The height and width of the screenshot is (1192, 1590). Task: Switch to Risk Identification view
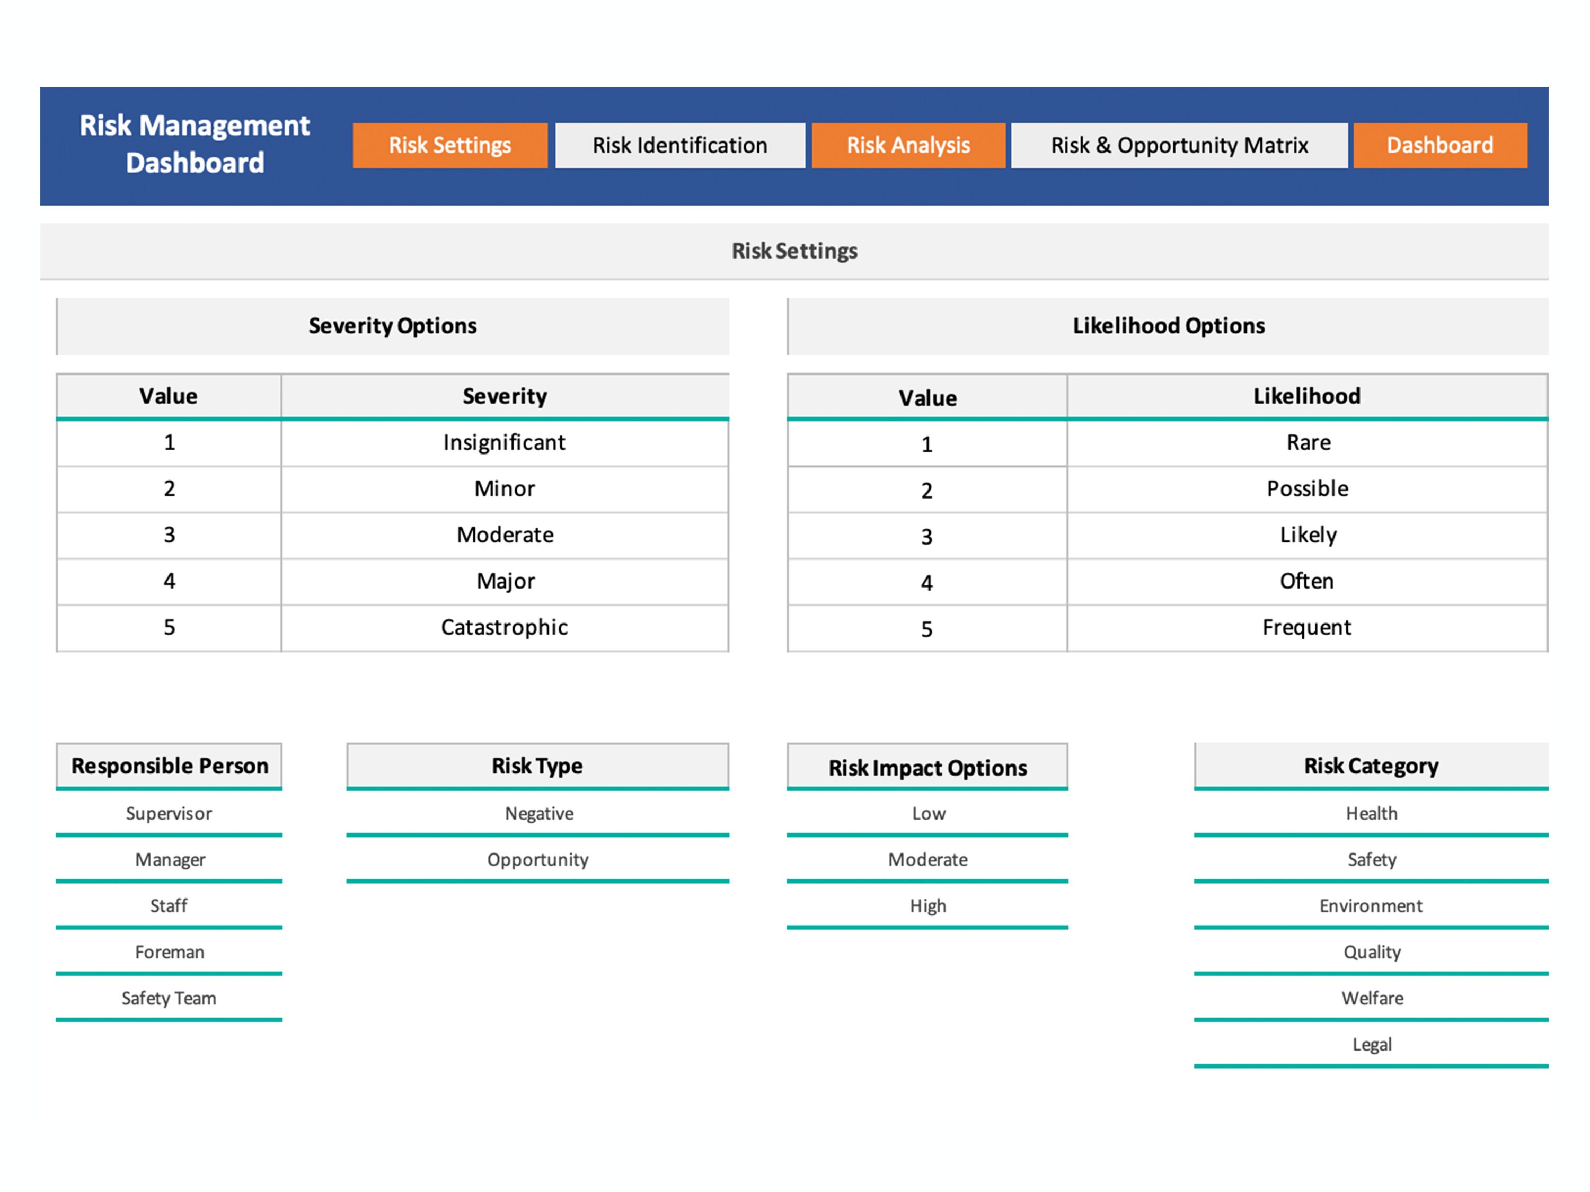click(679, 145)
